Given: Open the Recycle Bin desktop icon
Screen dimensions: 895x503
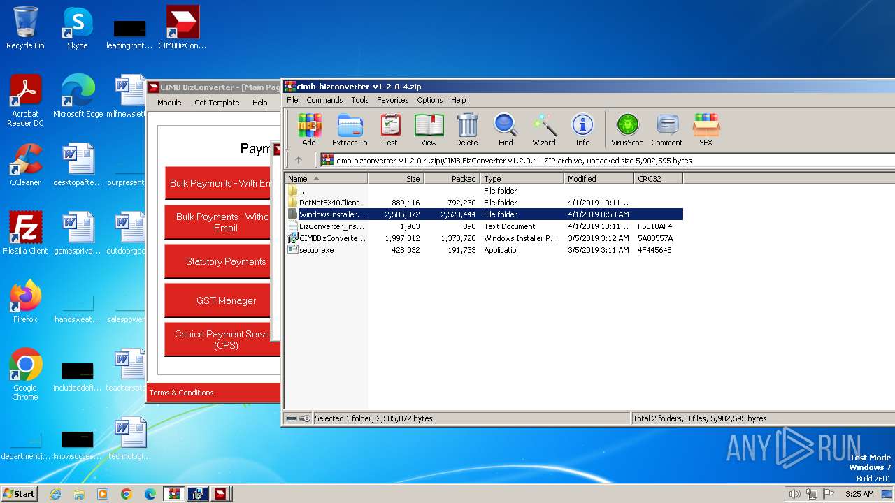Looking at the screenshot, I should coord(25,28).
